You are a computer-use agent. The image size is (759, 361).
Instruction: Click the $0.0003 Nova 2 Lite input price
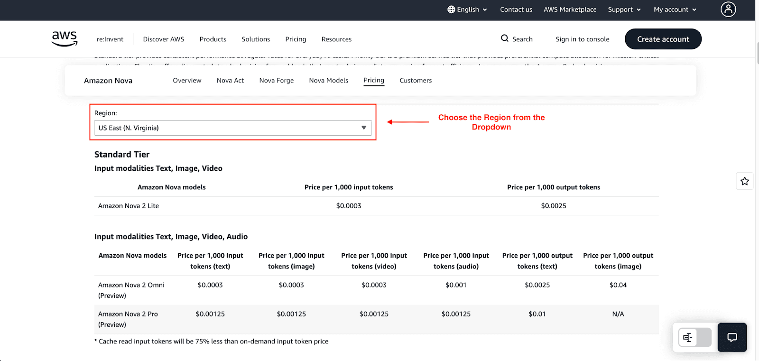[349, 206]
